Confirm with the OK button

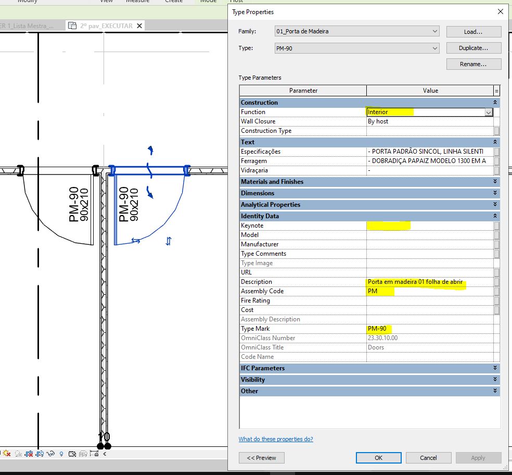tap(378, 458)
